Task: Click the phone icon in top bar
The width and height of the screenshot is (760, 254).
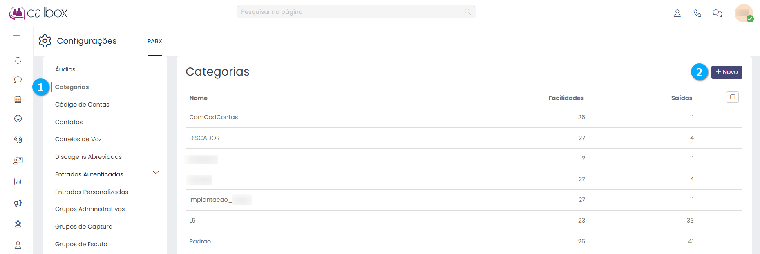Action: (697, 13)
